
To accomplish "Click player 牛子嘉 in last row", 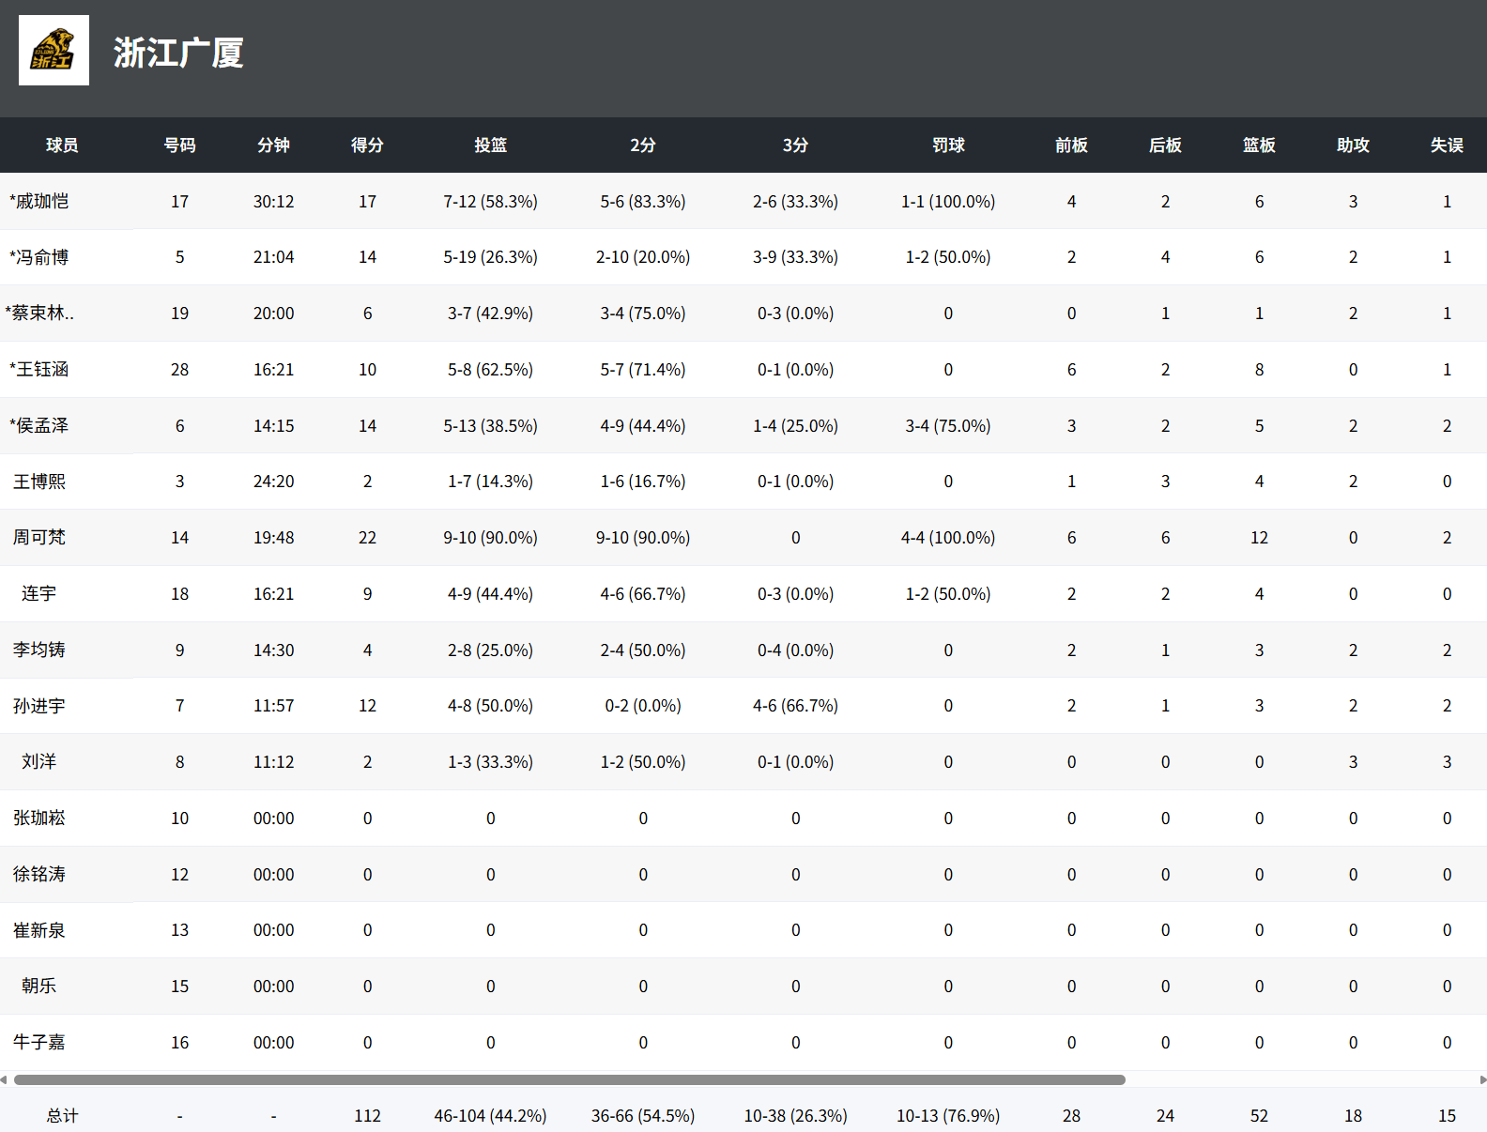I will (x=39, y=1042).
